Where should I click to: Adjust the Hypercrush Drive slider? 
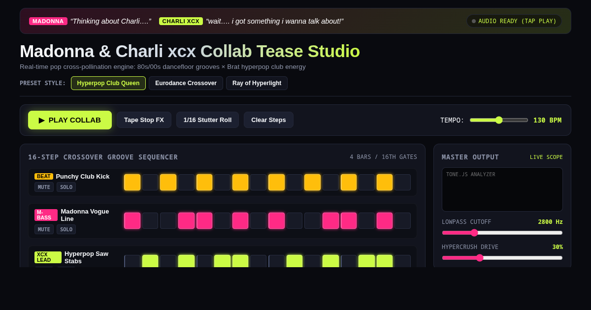click(x=502, y=258)
